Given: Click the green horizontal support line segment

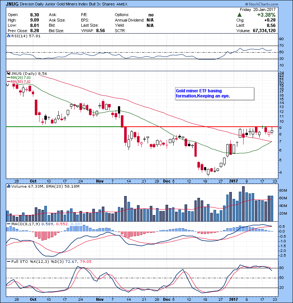Looking at the screenshot, I should point(64,127).
